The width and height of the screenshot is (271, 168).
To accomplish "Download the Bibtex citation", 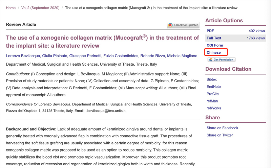I will coord(211,79).
